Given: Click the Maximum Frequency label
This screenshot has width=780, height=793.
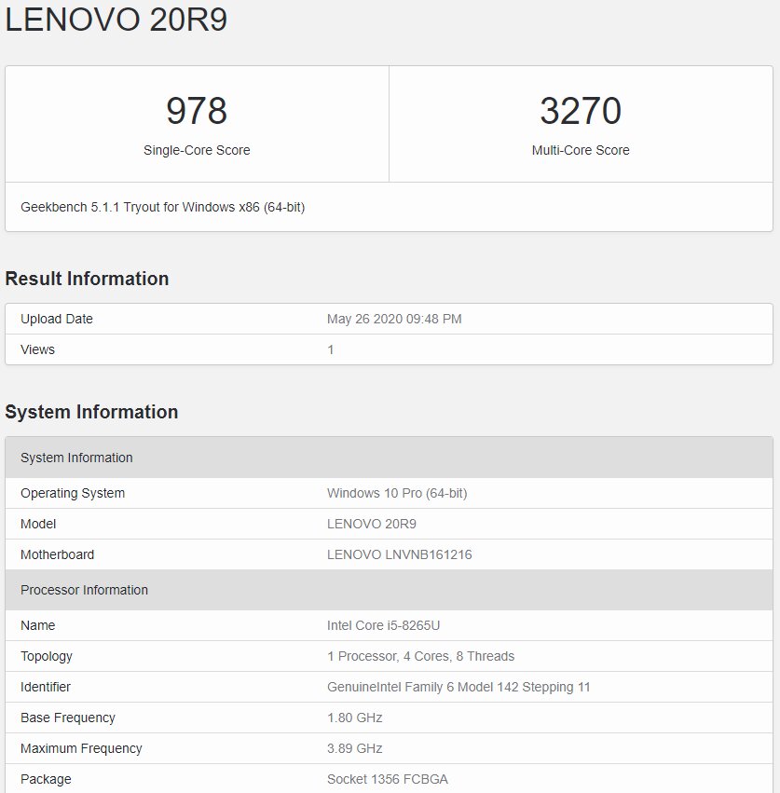Looking at the screenshot, I should tap(81, 748).
